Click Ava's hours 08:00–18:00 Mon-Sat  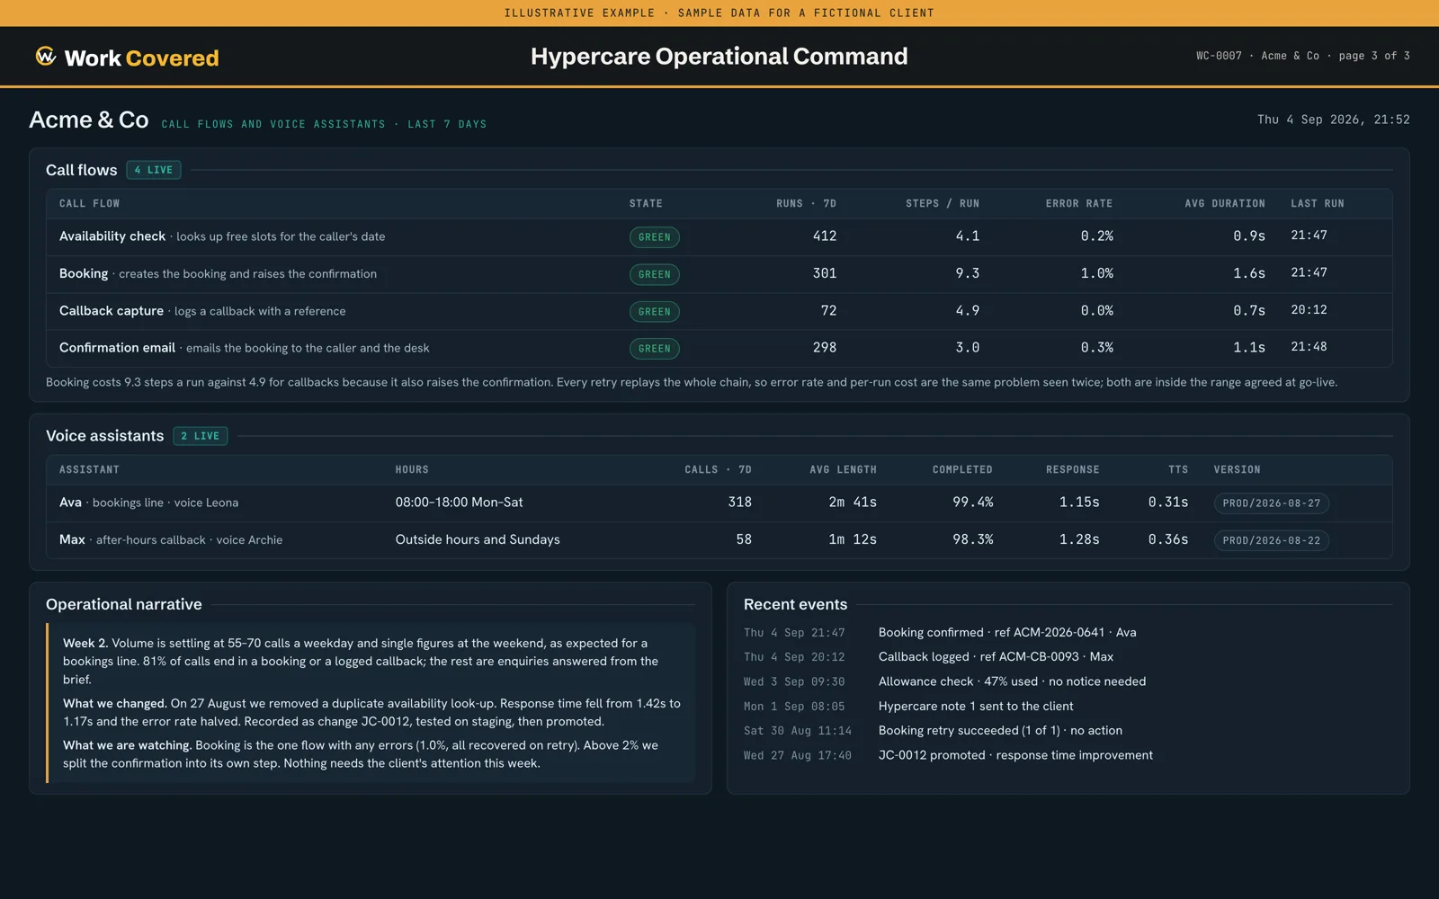tap(459, 503)
